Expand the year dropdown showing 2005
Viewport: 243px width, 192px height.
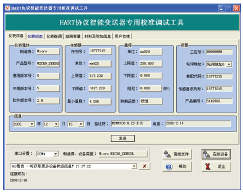[x=32, y=124]
